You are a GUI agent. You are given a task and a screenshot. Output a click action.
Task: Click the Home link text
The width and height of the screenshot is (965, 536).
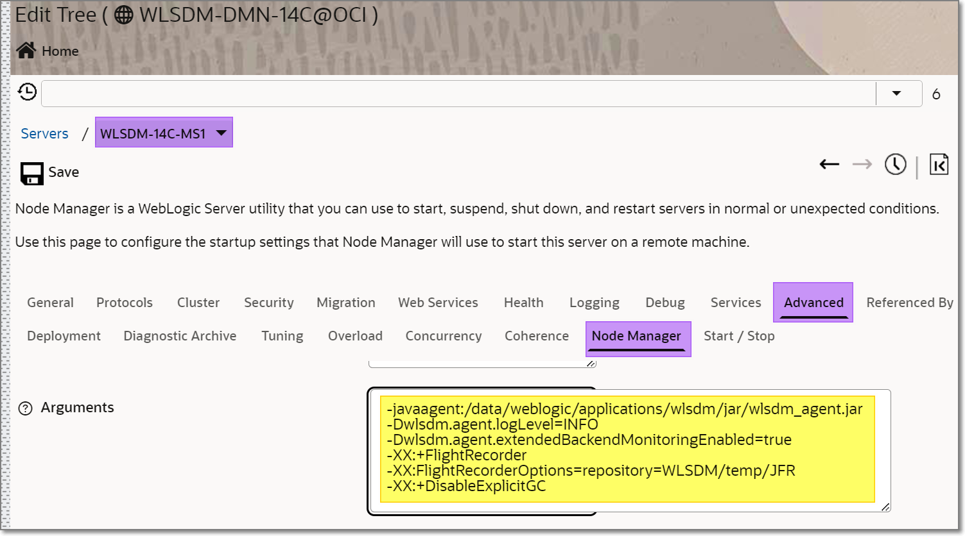(60, 51)
